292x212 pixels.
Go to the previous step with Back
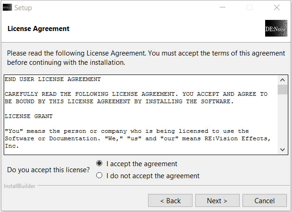170,200
